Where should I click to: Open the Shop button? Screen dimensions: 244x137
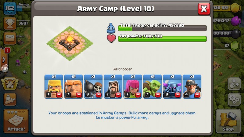[x=228, y=121]
